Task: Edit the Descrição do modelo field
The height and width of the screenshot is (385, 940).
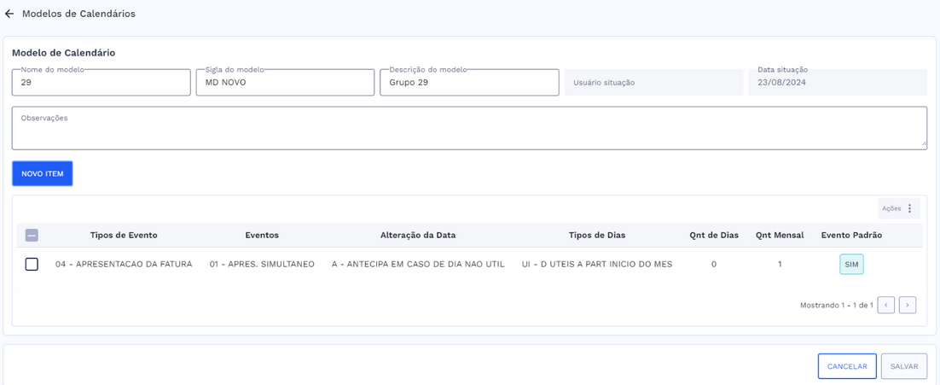Action: (x=469, y=83)
